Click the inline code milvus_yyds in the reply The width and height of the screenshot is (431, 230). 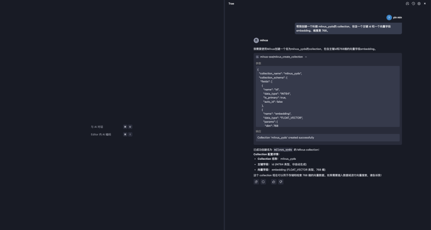pos(283,150)
